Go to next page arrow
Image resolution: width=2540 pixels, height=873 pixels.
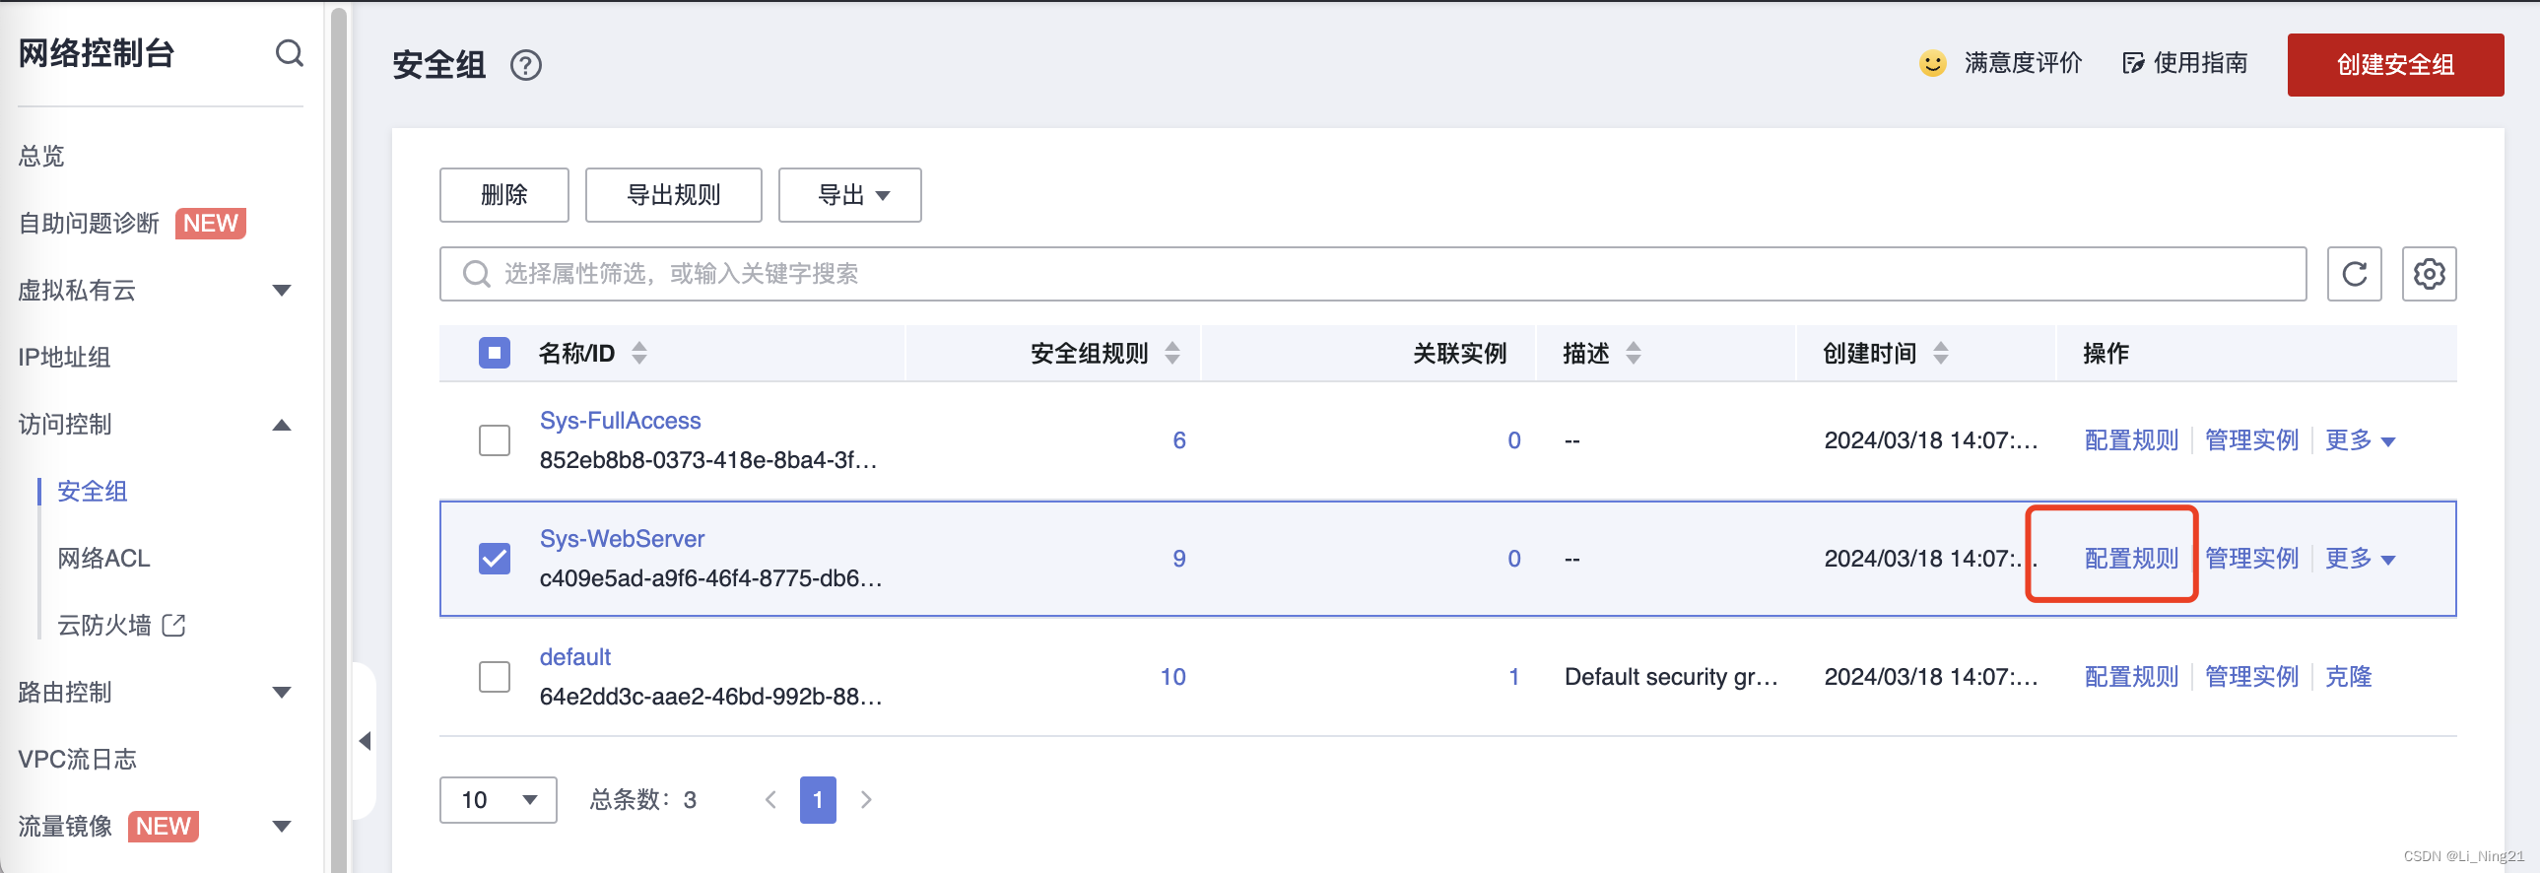(866, 799)
